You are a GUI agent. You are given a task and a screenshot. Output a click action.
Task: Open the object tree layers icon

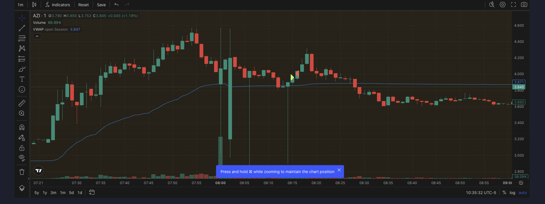[22, 188]
